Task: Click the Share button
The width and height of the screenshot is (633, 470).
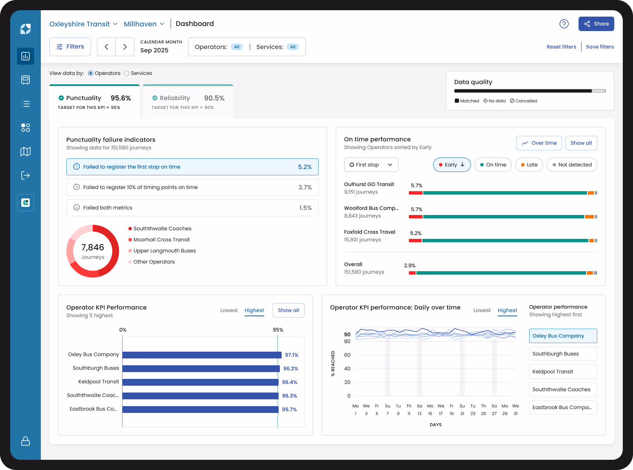Action: click(596, 24)
